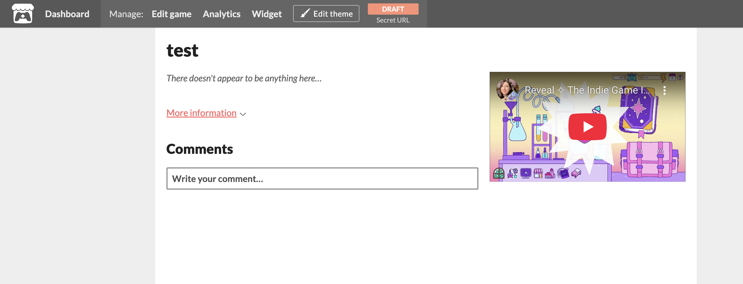Click 'There doesn't appear to be anything here...' text
The image size is (743, 284).
coord(244,78)
